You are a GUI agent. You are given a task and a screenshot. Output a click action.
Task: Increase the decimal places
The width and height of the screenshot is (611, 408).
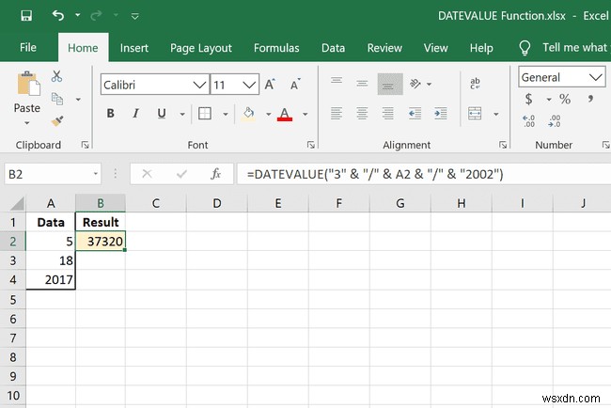point(529,121)
